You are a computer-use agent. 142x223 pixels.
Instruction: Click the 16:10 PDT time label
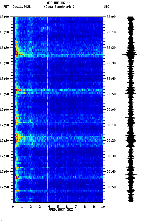4,32
